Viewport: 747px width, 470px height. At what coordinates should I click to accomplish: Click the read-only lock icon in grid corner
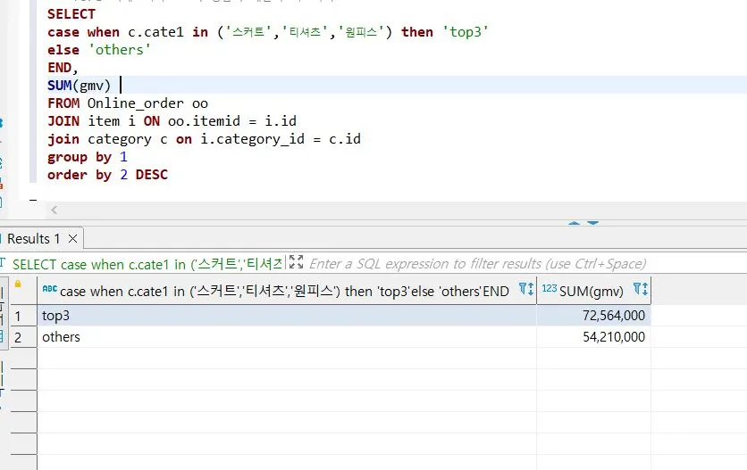click(x=18, y=284)
